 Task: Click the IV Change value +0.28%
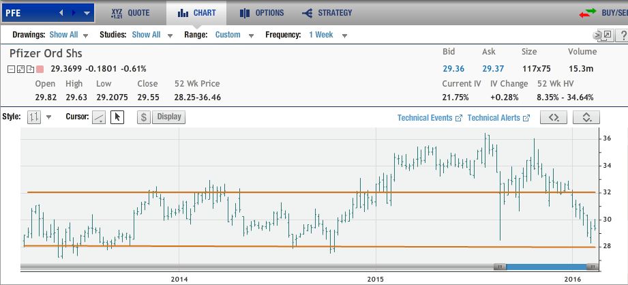[x=505, y=97]
